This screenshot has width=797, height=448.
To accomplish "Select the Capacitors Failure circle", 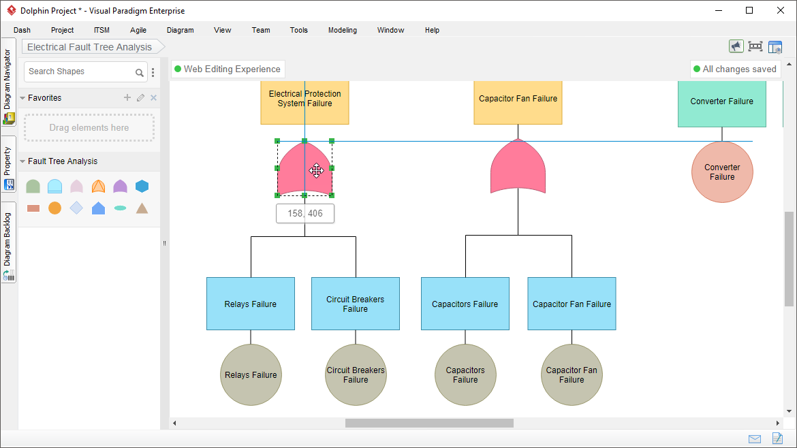I will [465, 375].
